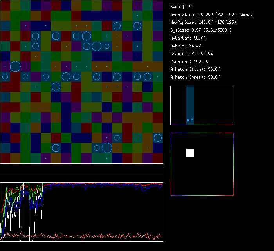This screenshot has width=274, height=251.
Task: Click the empty strip between grid and graph
Action: click(81, 169)
